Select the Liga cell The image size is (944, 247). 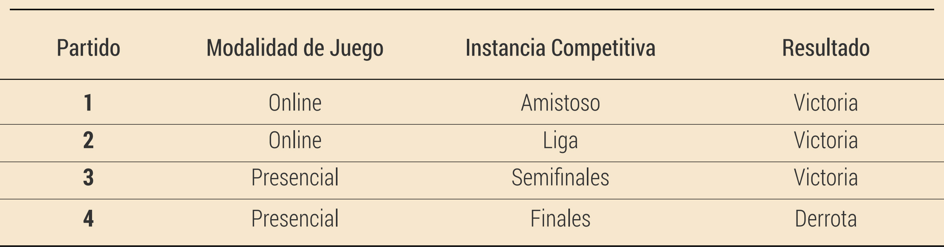click(560, 140)
